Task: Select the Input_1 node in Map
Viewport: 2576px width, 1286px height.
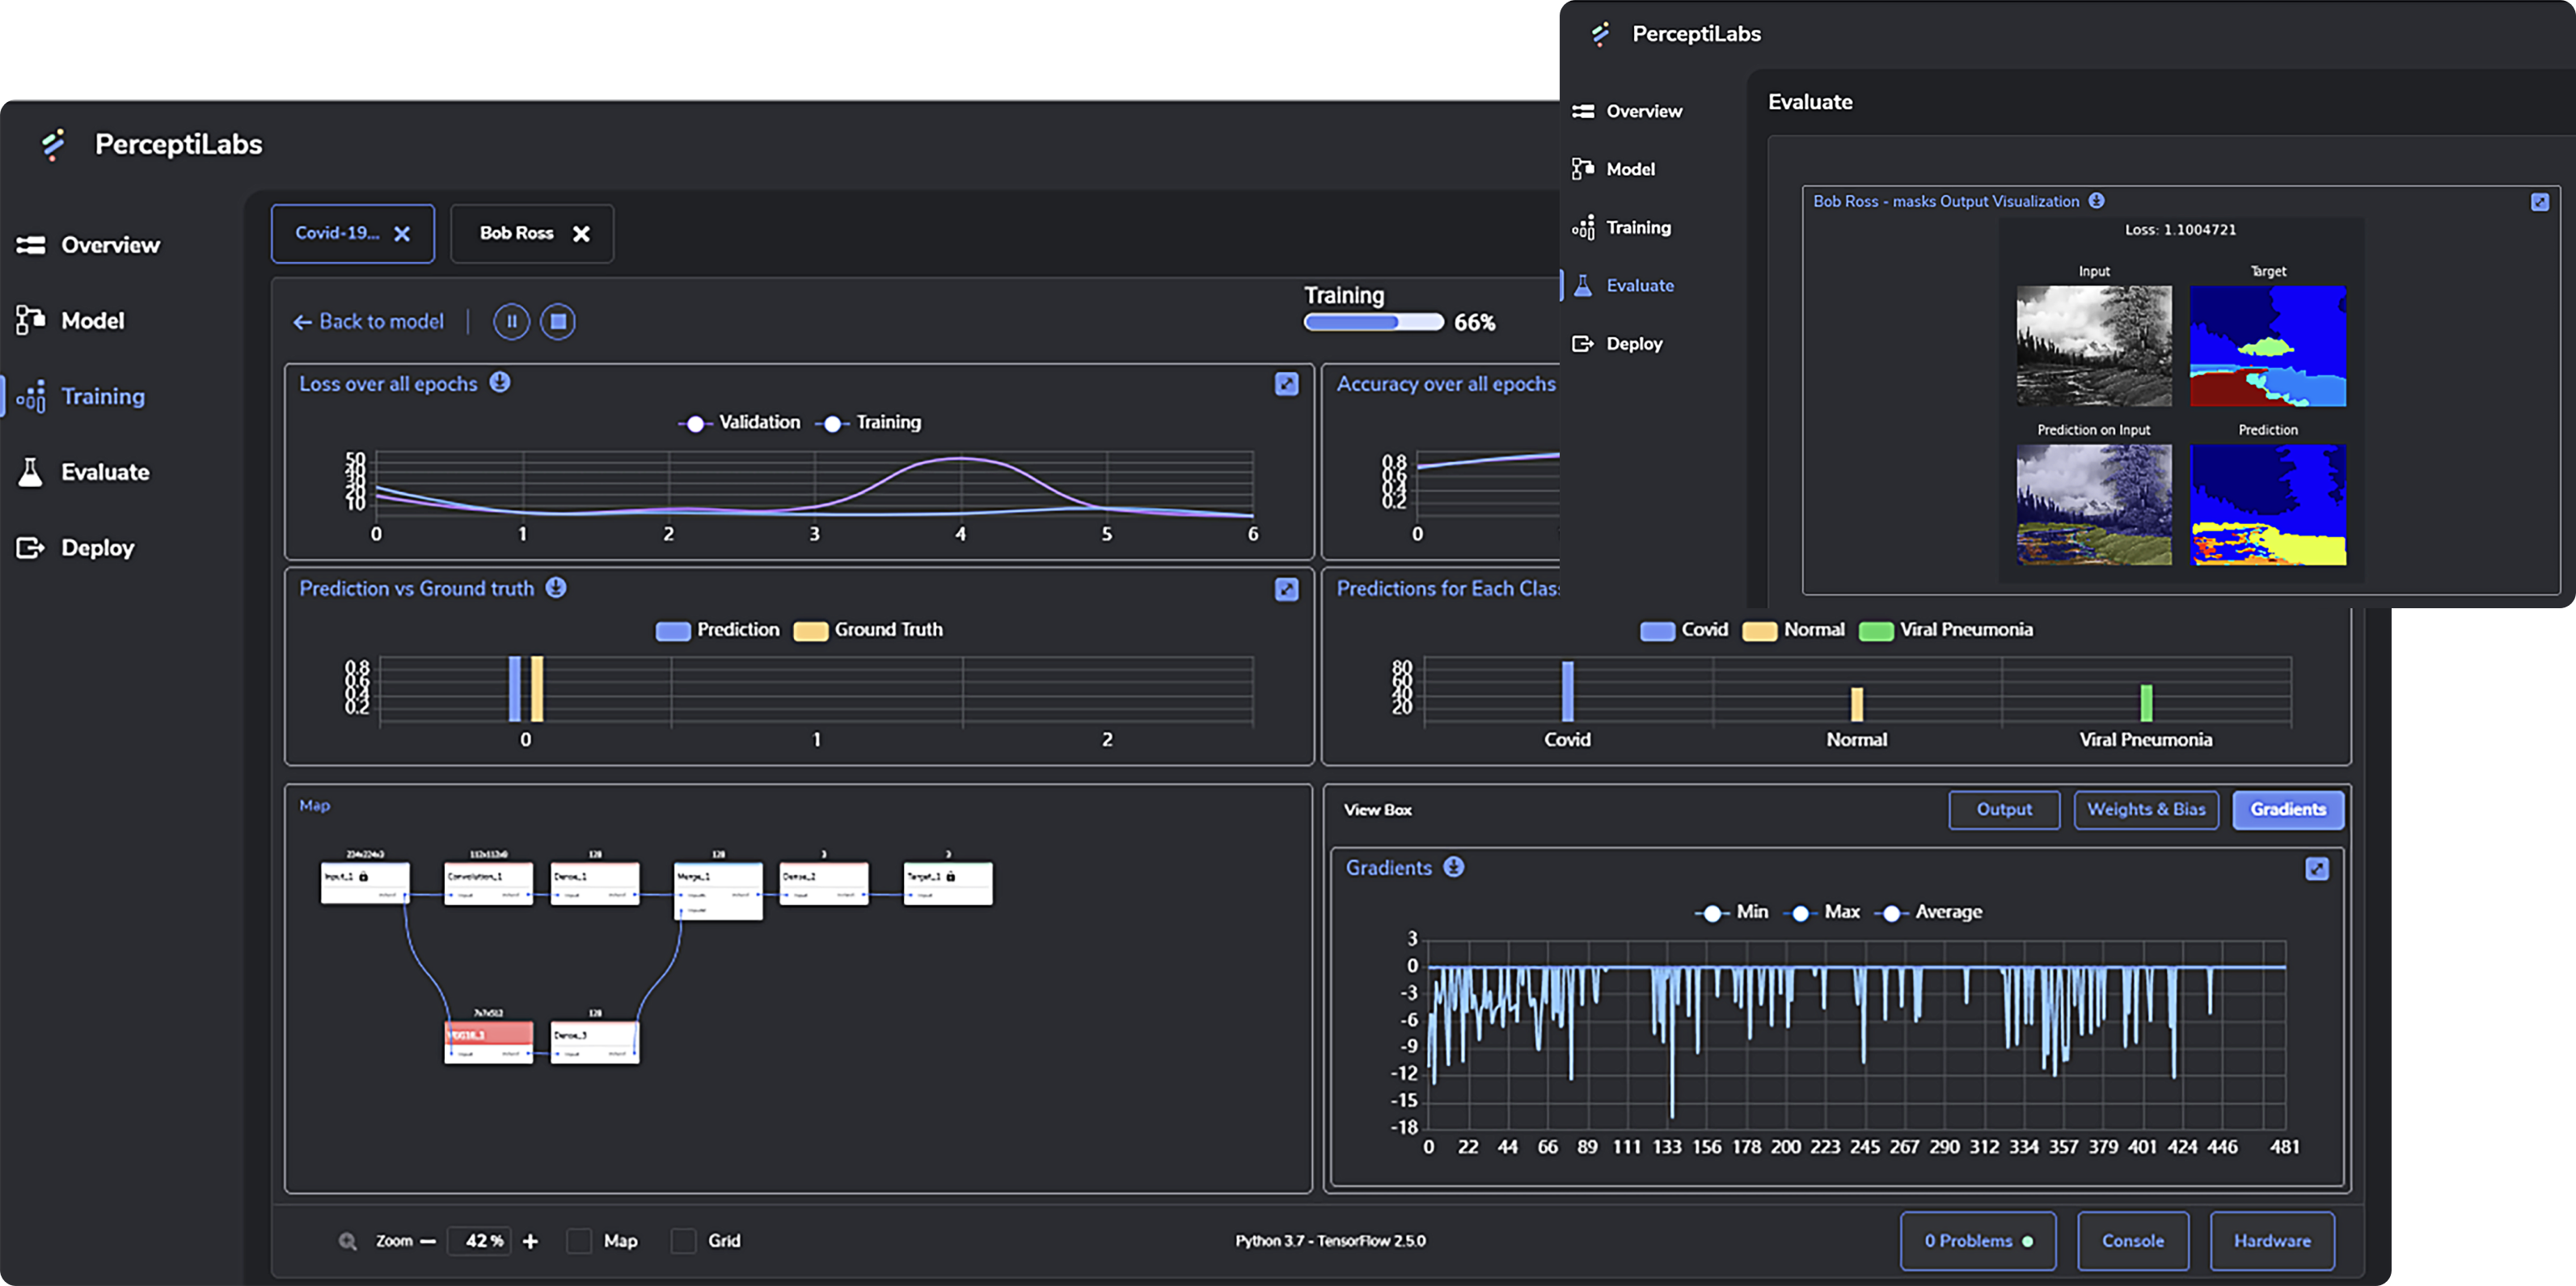Action: tap(365, 883)
